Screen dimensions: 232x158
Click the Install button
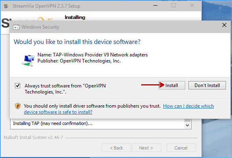point(172,85)
